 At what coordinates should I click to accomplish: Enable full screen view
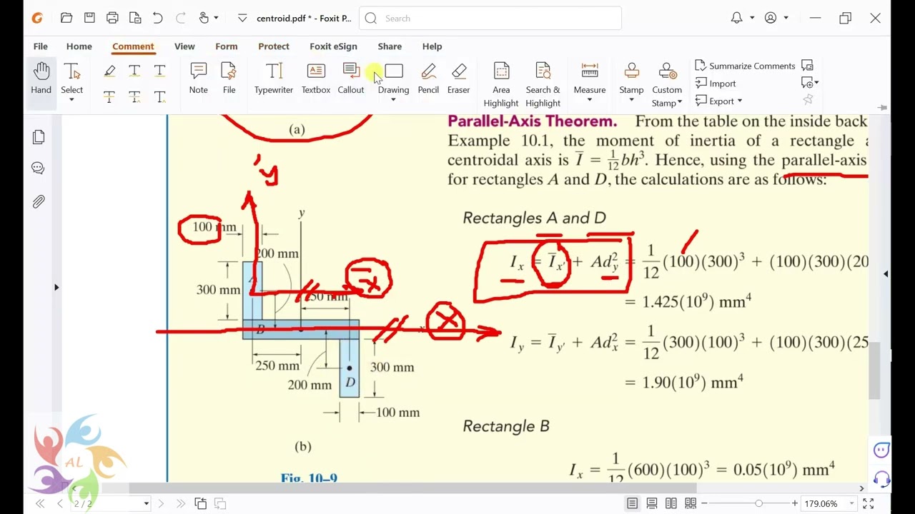tap(869, 504)
